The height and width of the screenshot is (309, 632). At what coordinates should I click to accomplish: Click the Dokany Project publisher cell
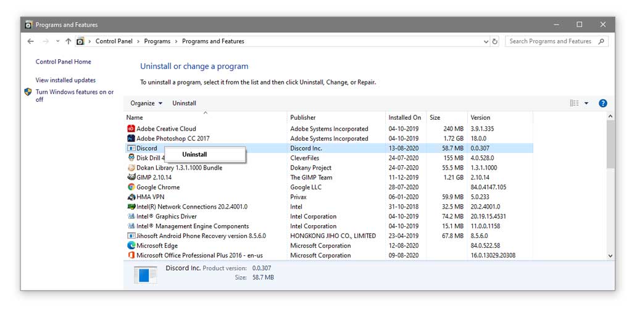tap(311, 168)
